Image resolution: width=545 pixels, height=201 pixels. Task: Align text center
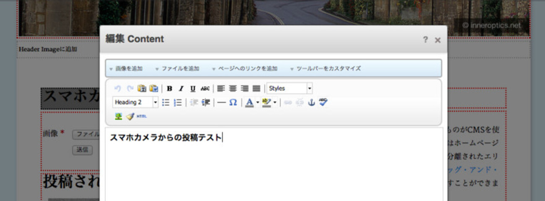coord(232,89)
